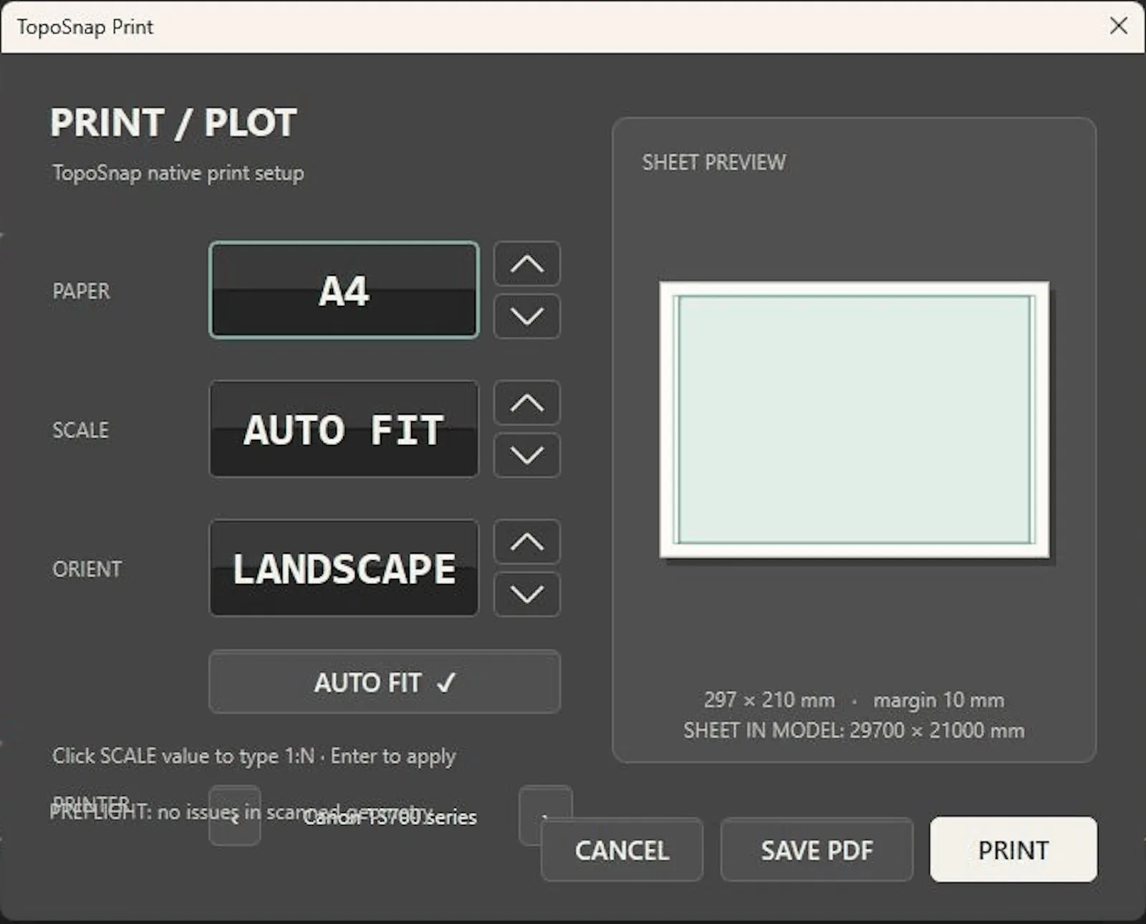Click the CANCEL button

click(x=622, y=850)
